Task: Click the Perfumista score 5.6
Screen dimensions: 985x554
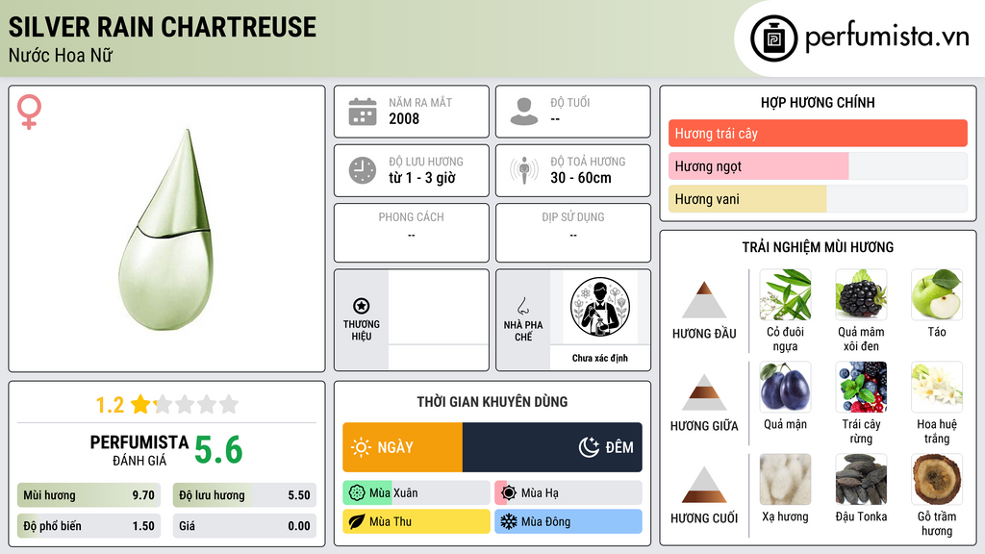Action: point(218,450)
